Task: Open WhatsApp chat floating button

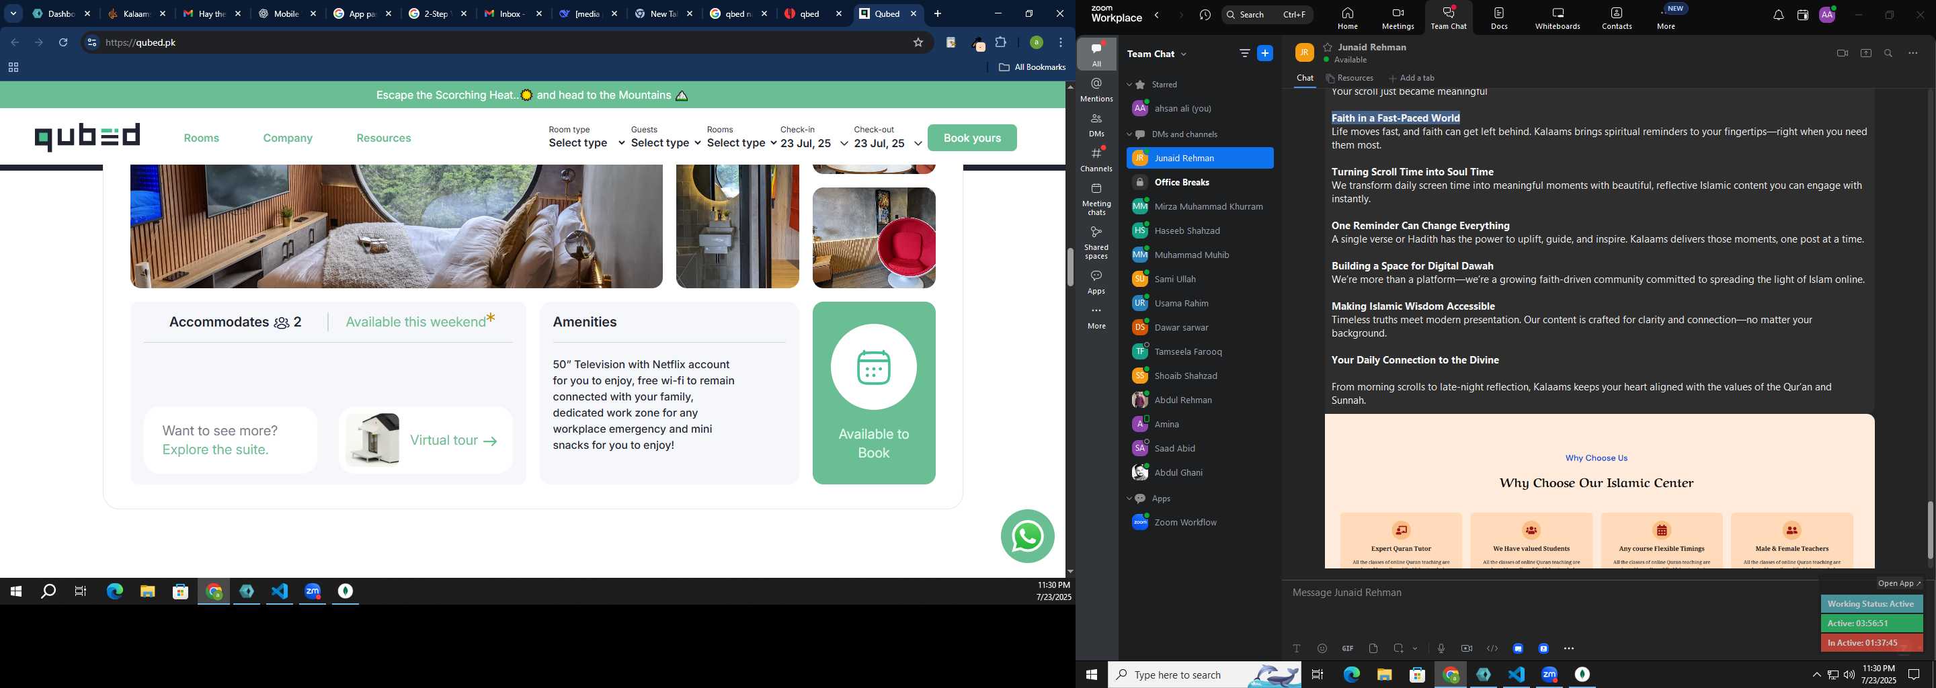Action: pyautogui.click(x=1027, y=536)
